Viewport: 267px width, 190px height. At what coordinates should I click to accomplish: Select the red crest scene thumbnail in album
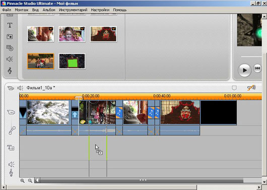click(x=103, y=34)
